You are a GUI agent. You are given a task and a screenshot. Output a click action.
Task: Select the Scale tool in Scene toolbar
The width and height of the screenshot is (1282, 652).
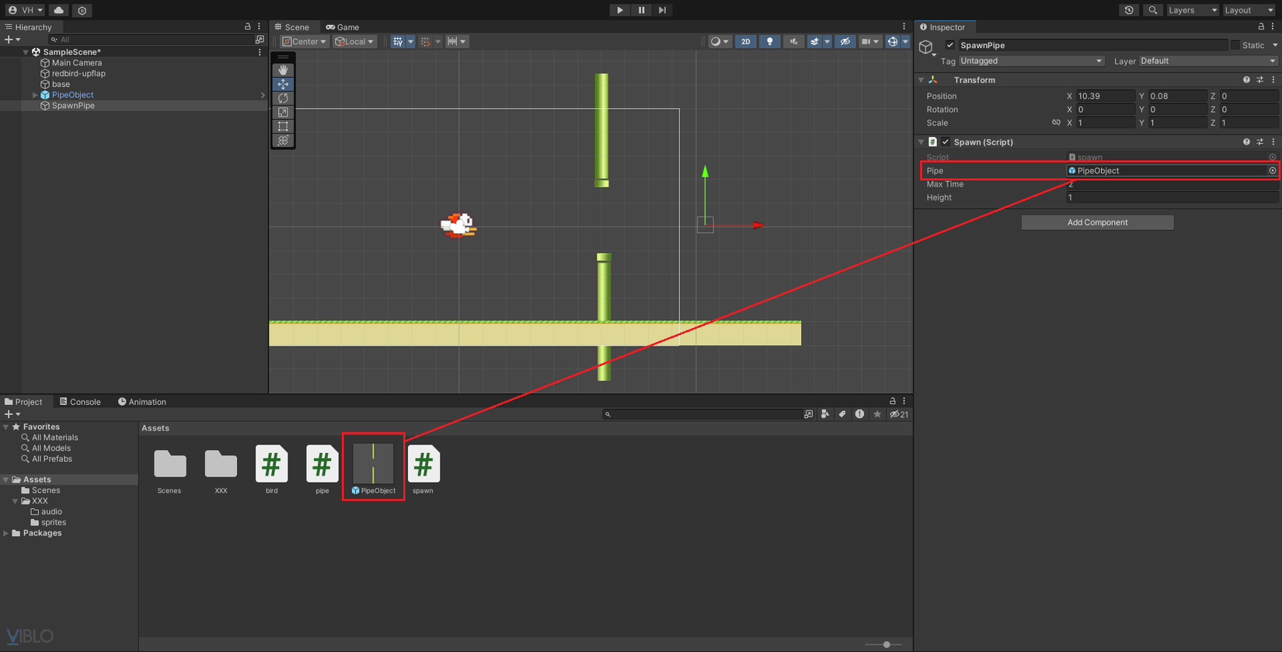point(283,112)
